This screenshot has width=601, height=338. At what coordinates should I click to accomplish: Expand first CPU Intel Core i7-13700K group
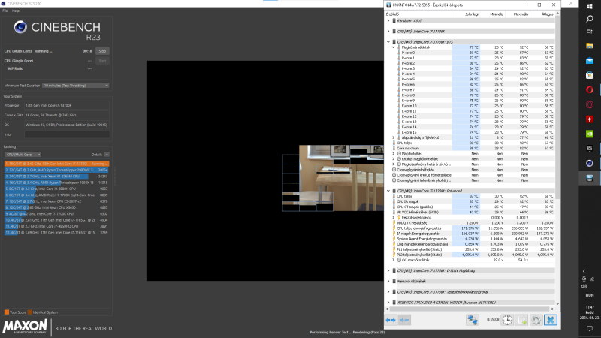[388, 32]
